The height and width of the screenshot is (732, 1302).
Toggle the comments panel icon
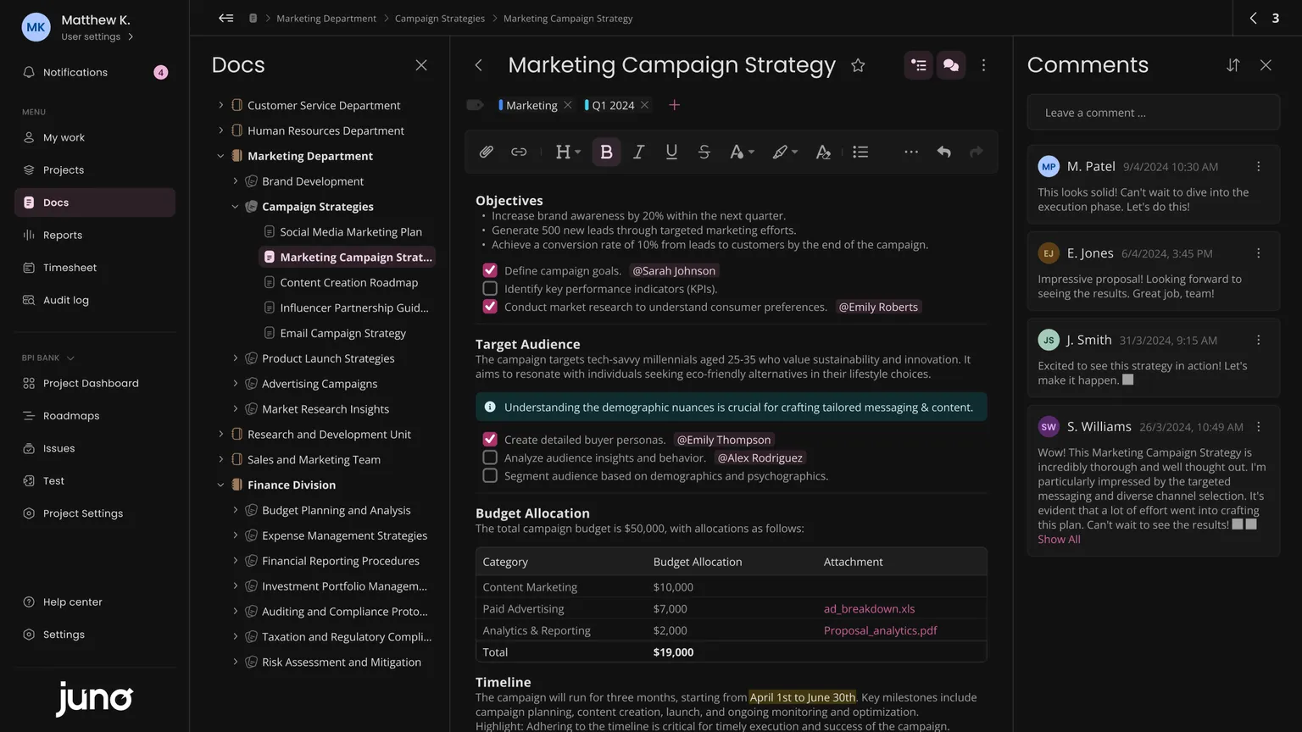pyautogui.click(x=951, y=65)
